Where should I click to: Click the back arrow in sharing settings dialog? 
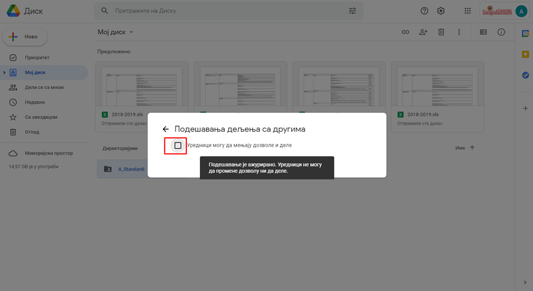[166, 129]
